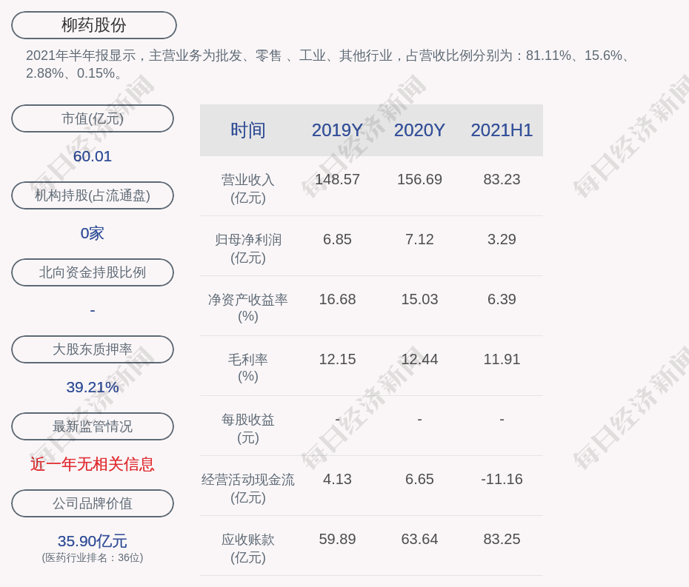Click the 柳药股份 company name pill
This screenshot has width=689, height=587.
pos(93,25)
